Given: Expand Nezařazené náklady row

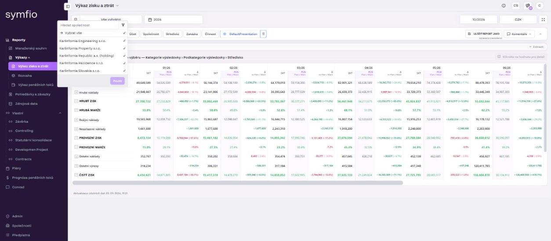Looking at the screenshot, I should tap(76, 129).
